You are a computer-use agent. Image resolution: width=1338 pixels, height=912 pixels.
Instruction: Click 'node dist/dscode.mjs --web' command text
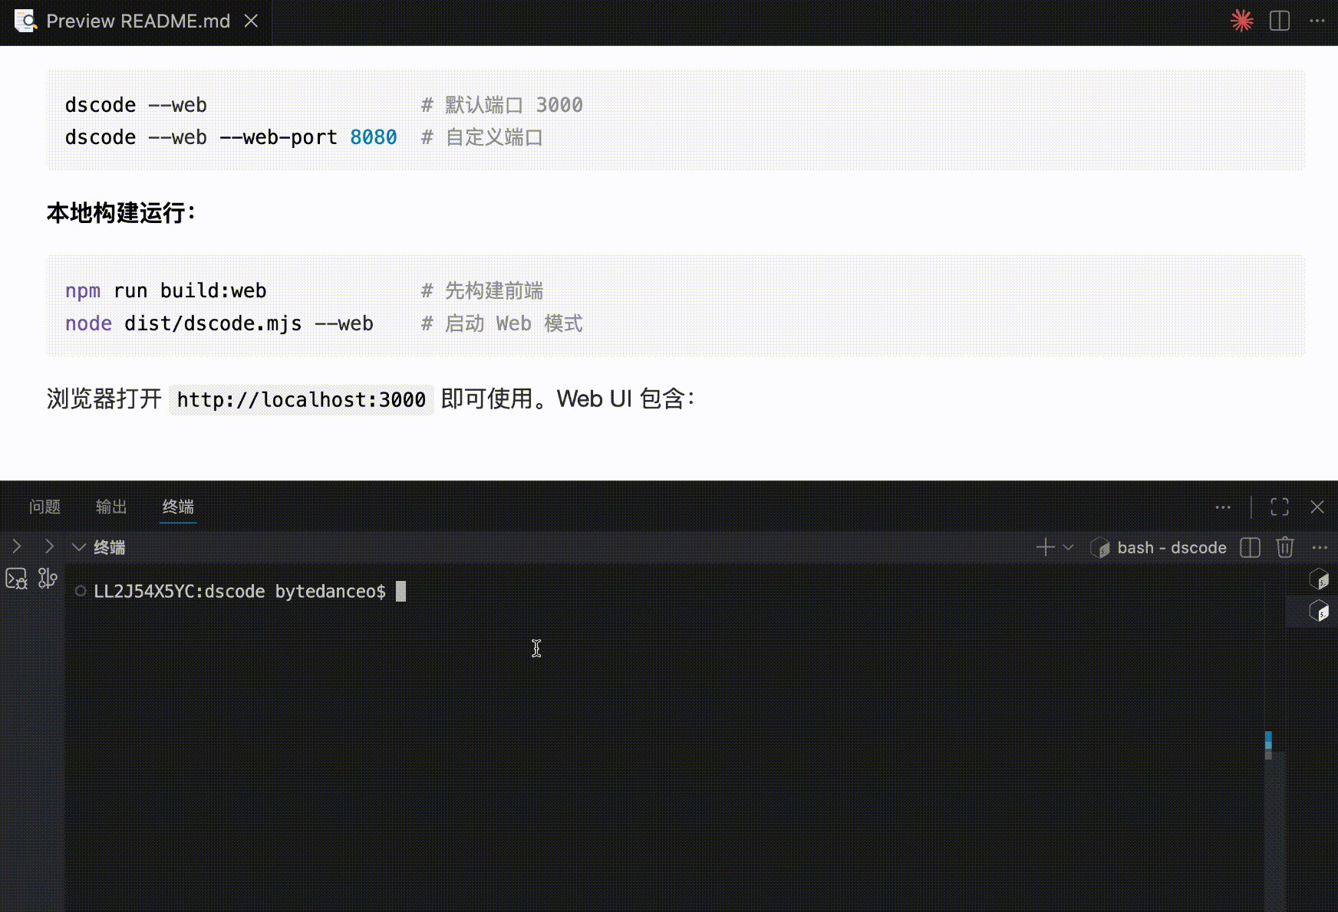(219, 323)
